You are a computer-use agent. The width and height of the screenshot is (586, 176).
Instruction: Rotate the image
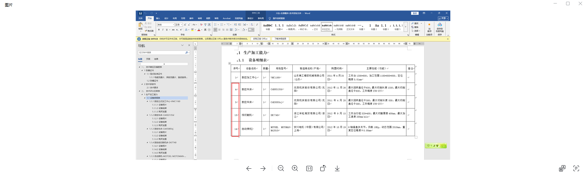(323, 168)
